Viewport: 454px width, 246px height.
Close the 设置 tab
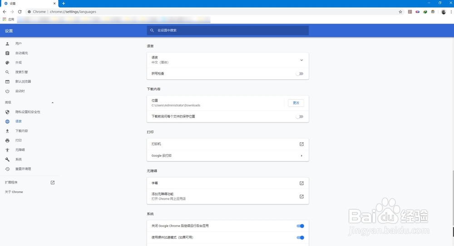click(x=54, y=4)
